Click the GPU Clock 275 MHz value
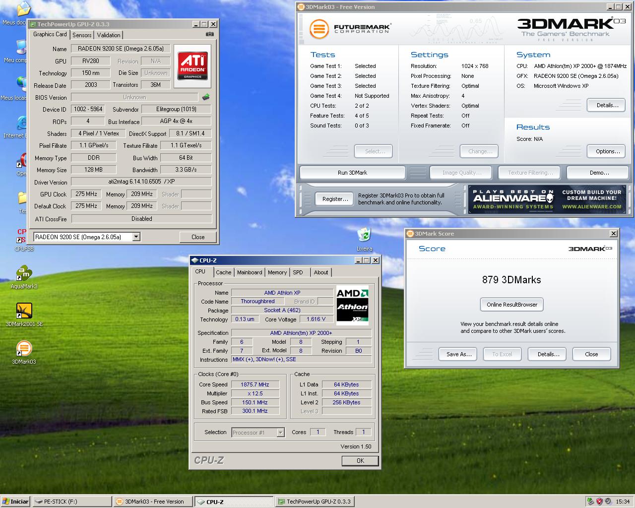Screen dimensions: 635x508 pyautogui.click(x=86, y=194)
